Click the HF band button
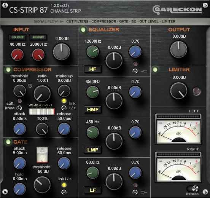Viewport: 210px width, 198px height. click(92, 69)
